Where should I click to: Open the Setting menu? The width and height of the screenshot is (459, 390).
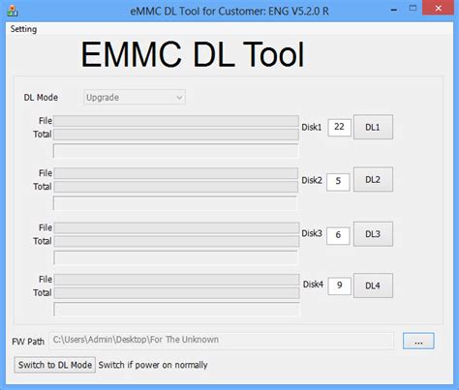[23, 29]
